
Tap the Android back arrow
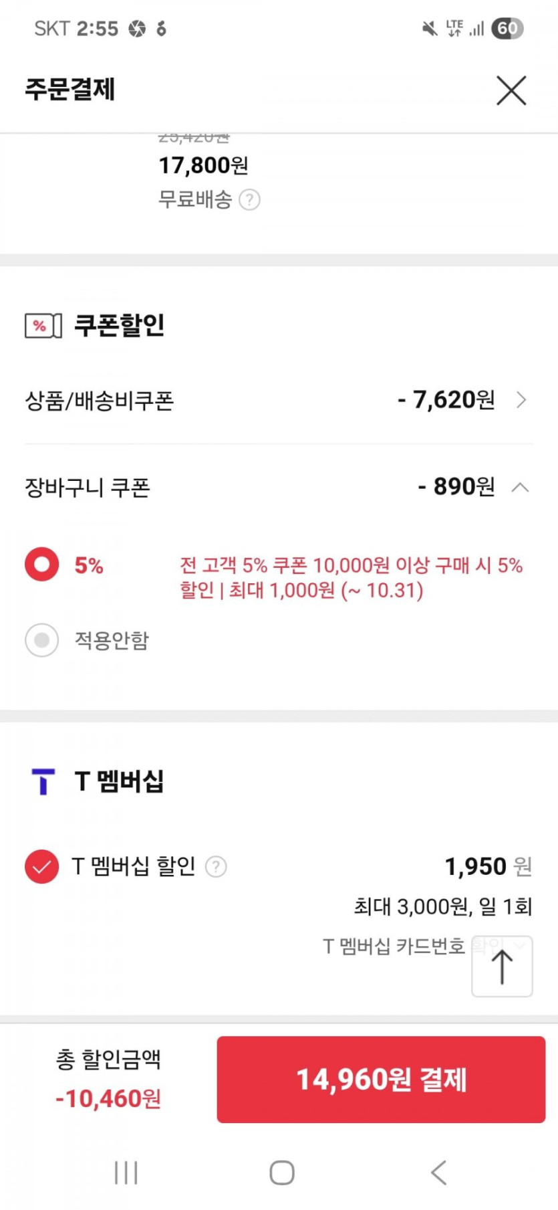coord(438,1172)
